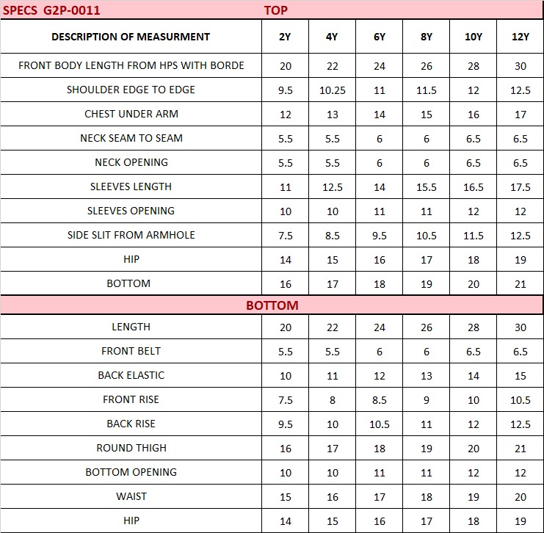Click the DESCRIPTION OF MEASURMENT header cell
This screenshot has height=533, width=544.
click(x=131, y=37)
